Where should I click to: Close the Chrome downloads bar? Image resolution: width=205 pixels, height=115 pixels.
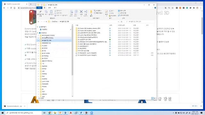[201, 106]
